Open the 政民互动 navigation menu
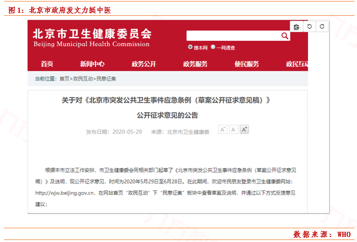 (297, 64)
